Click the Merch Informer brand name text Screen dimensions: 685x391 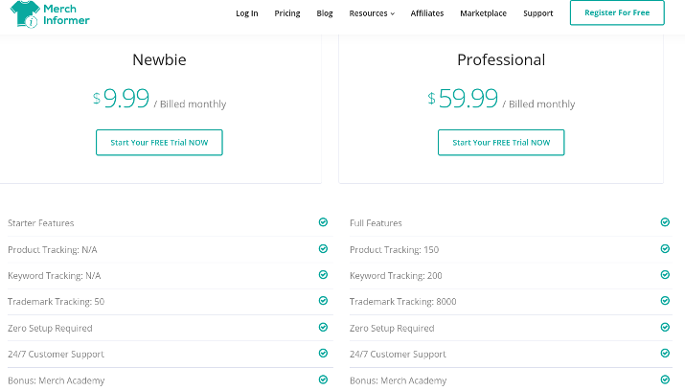(x=66, y=14)
